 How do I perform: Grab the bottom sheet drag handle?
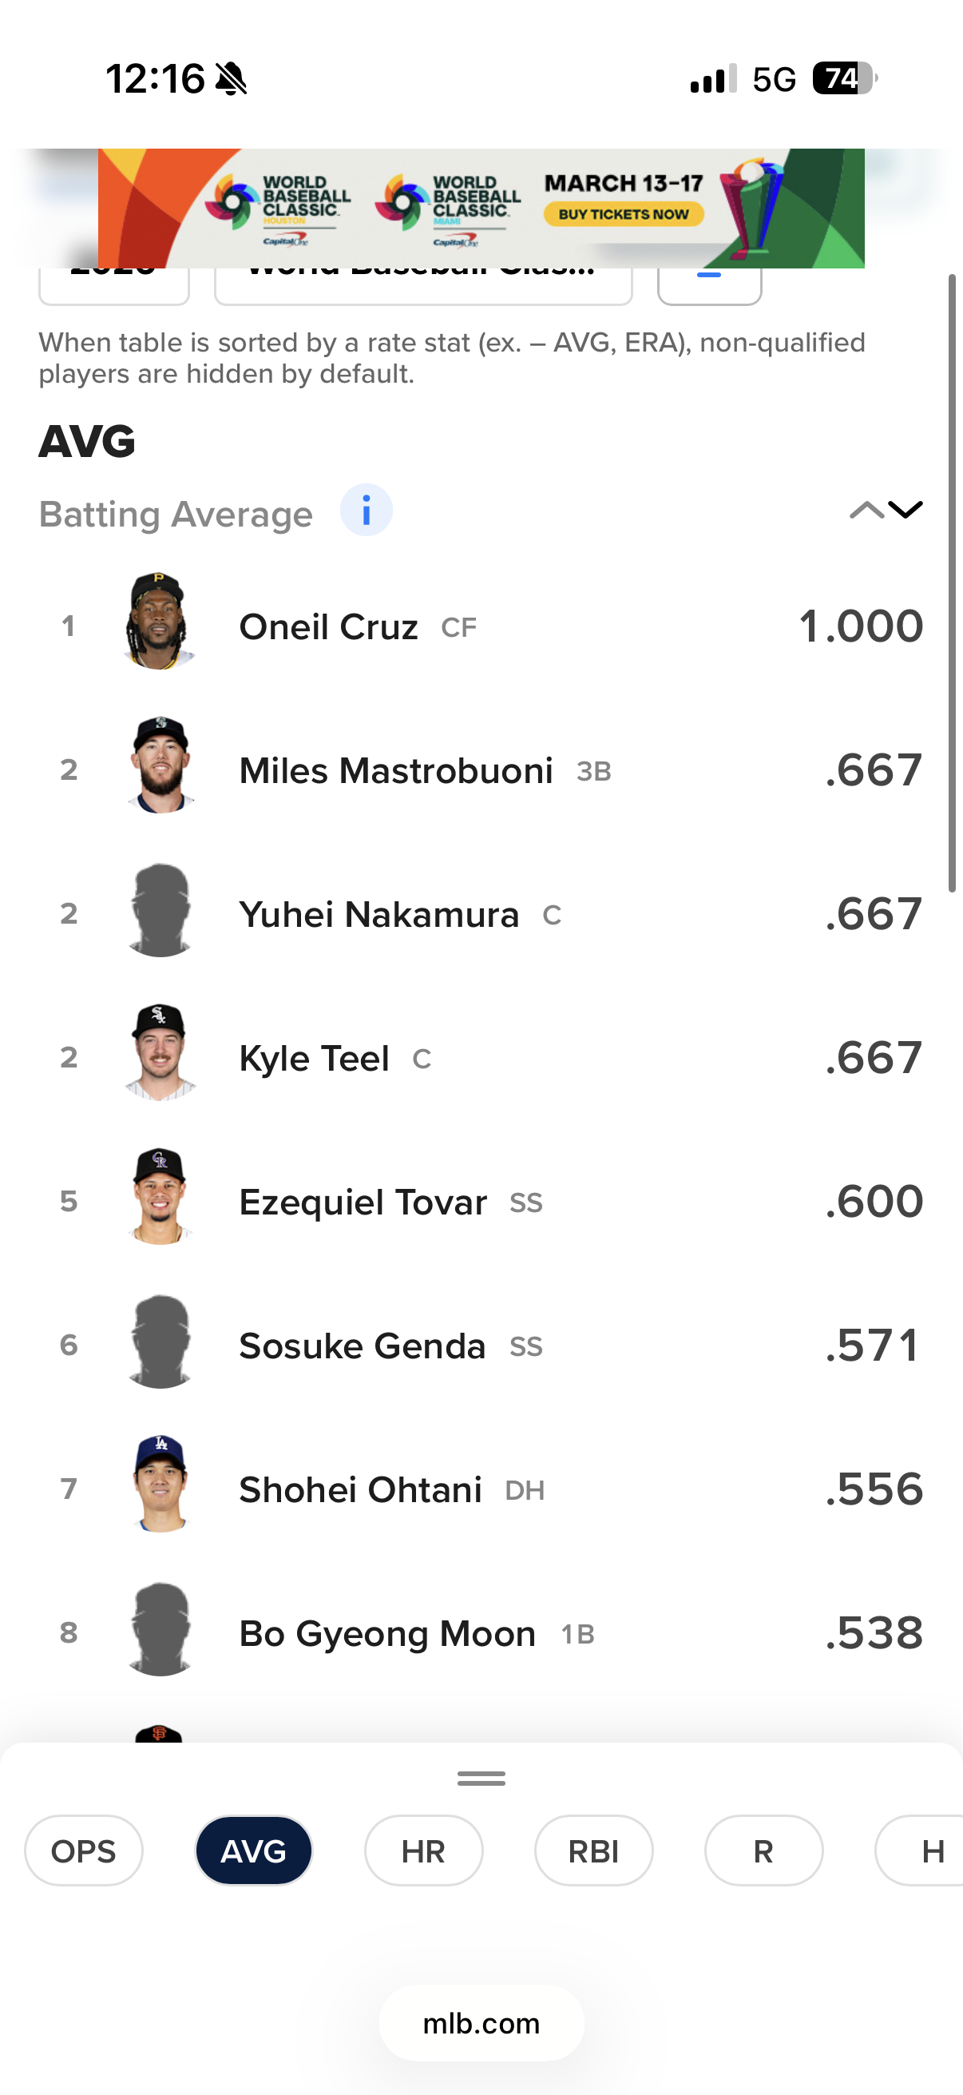pos(481,1779)
